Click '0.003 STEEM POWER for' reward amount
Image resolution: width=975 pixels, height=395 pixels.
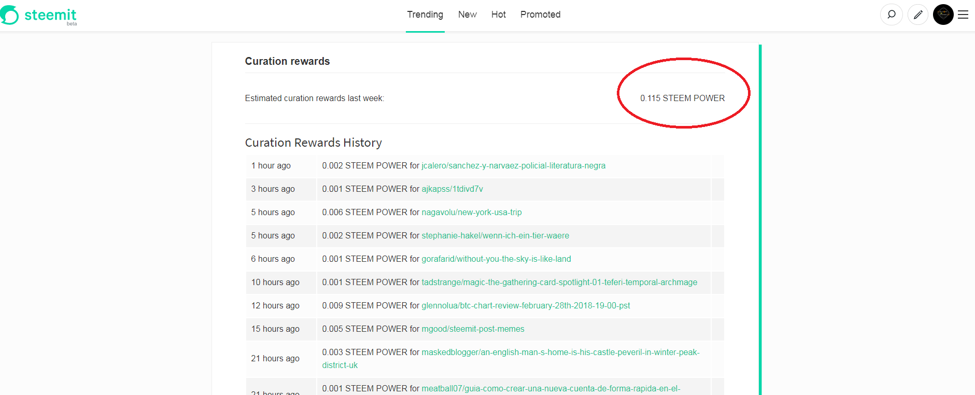[x=371, y=352]
